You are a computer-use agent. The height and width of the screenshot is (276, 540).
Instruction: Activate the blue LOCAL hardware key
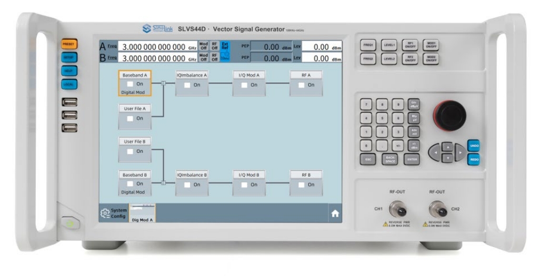pyautogui.click(x=69, y=84)
